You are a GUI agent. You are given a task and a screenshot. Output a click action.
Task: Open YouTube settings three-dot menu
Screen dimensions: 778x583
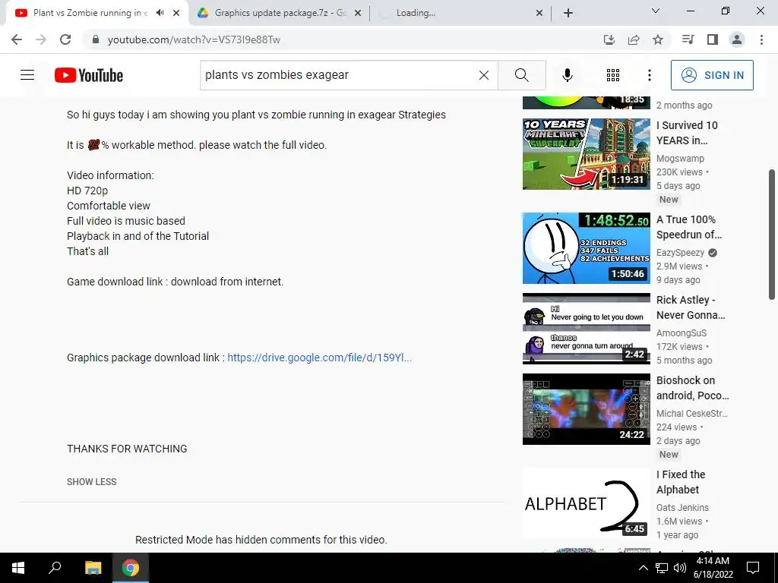649,75
